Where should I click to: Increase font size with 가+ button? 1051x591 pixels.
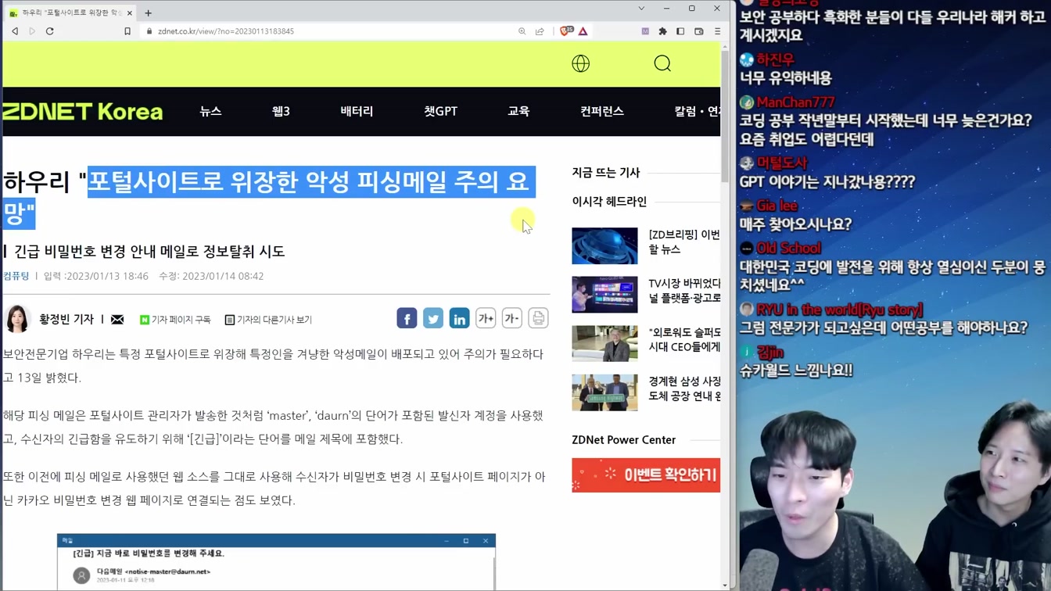tap(486, 318)
